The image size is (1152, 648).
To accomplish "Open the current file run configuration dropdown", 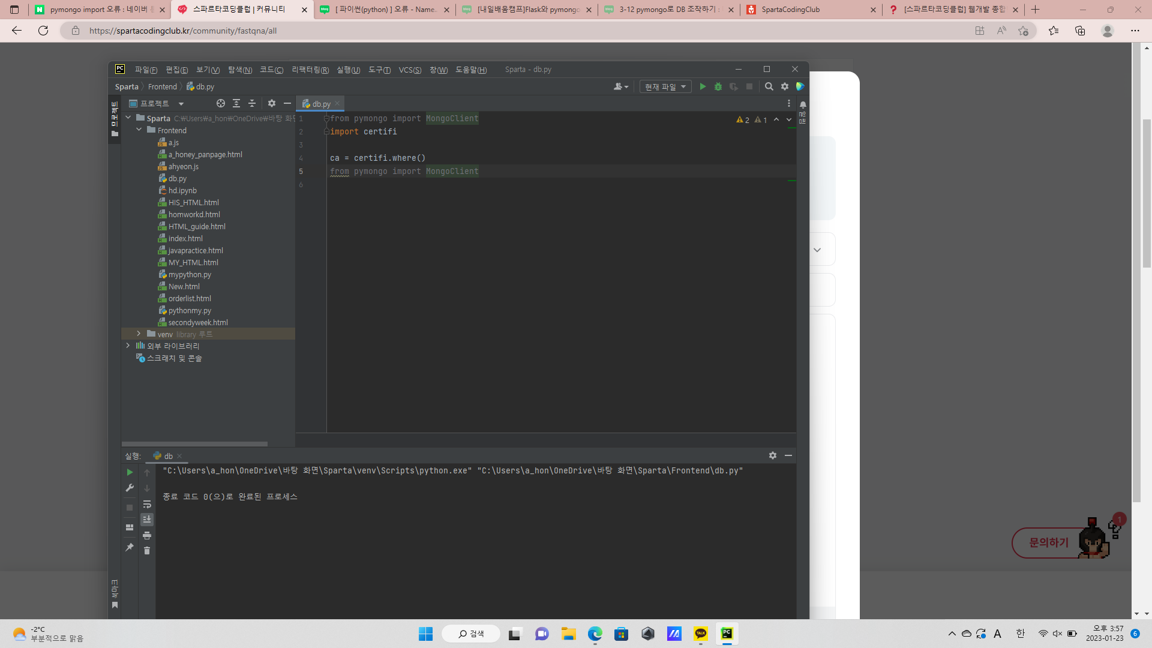I will 665,87.
